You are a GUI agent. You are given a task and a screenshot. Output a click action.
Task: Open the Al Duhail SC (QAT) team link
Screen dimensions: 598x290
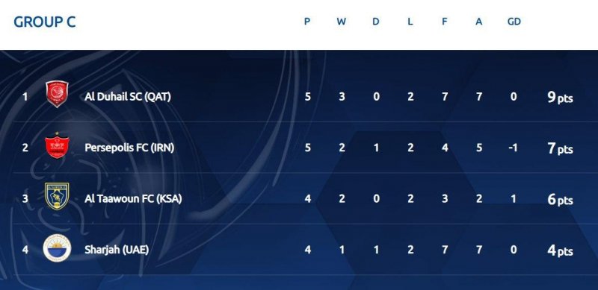pos(128,97)
